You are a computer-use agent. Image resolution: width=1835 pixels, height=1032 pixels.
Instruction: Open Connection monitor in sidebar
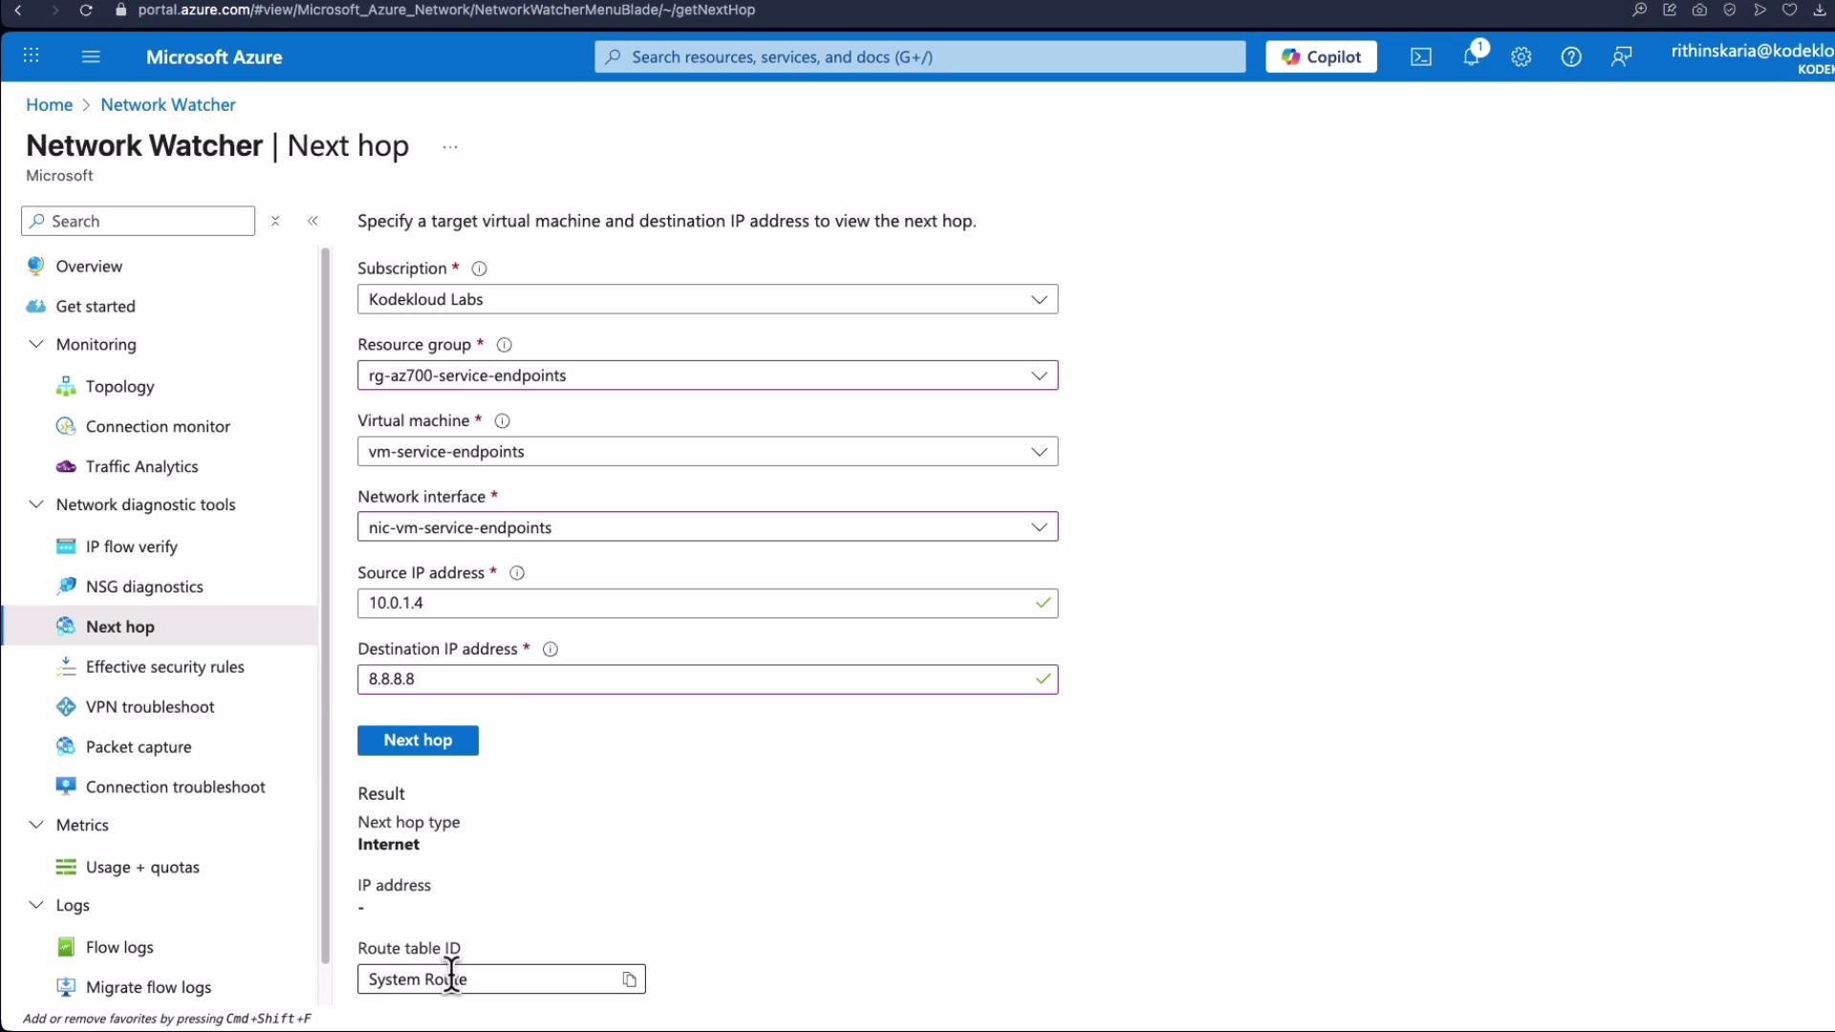coord(158,426)
